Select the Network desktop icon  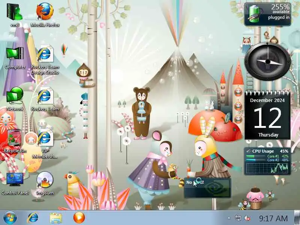click(15, 99)
